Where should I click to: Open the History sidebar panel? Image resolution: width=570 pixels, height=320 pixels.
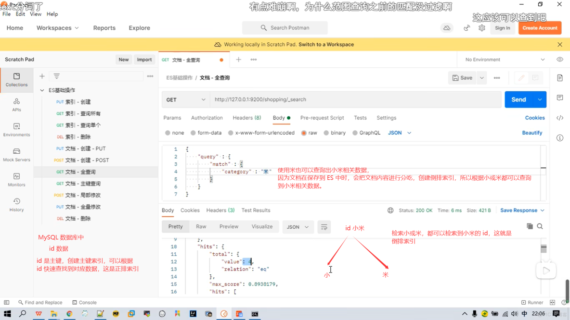coord(16,204)
